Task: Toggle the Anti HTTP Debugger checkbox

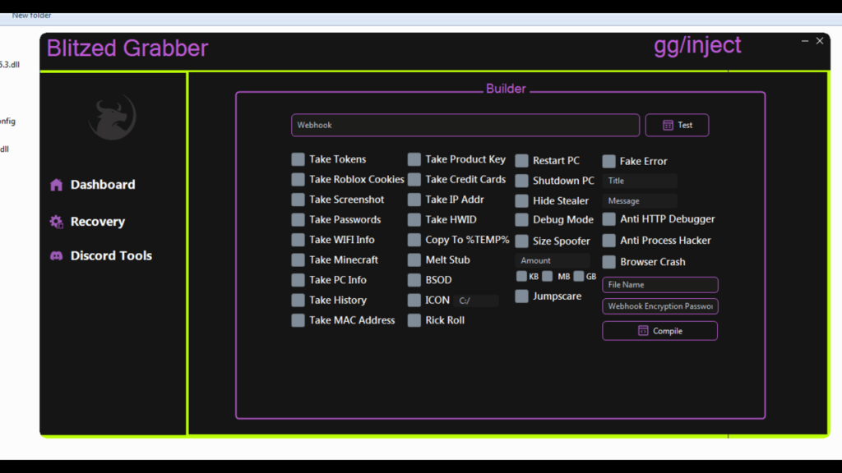Action: tap(609, 218)
